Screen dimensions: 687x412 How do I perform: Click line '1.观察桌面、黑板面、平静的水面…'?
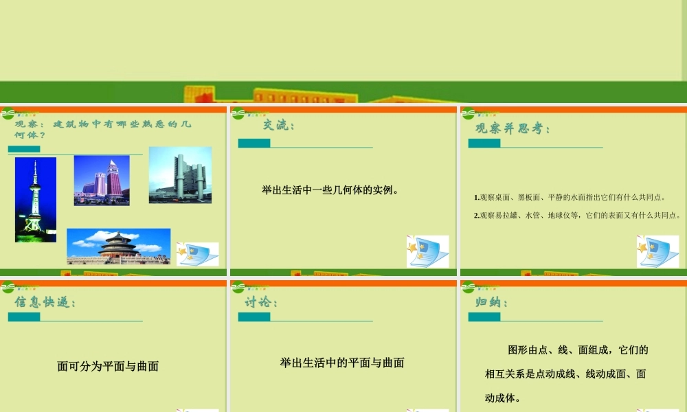point(570,198)
